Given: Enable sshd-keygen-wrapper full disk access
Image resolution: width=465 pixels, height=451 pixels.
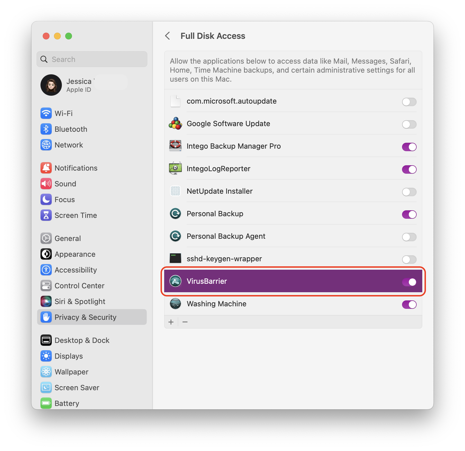Looking at the screenshot, I should 409,259.
